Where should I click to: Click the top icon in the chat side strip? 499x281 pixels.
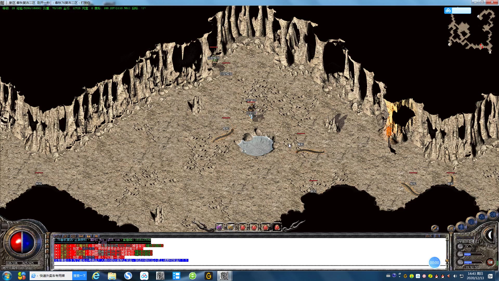coord(47,237)
